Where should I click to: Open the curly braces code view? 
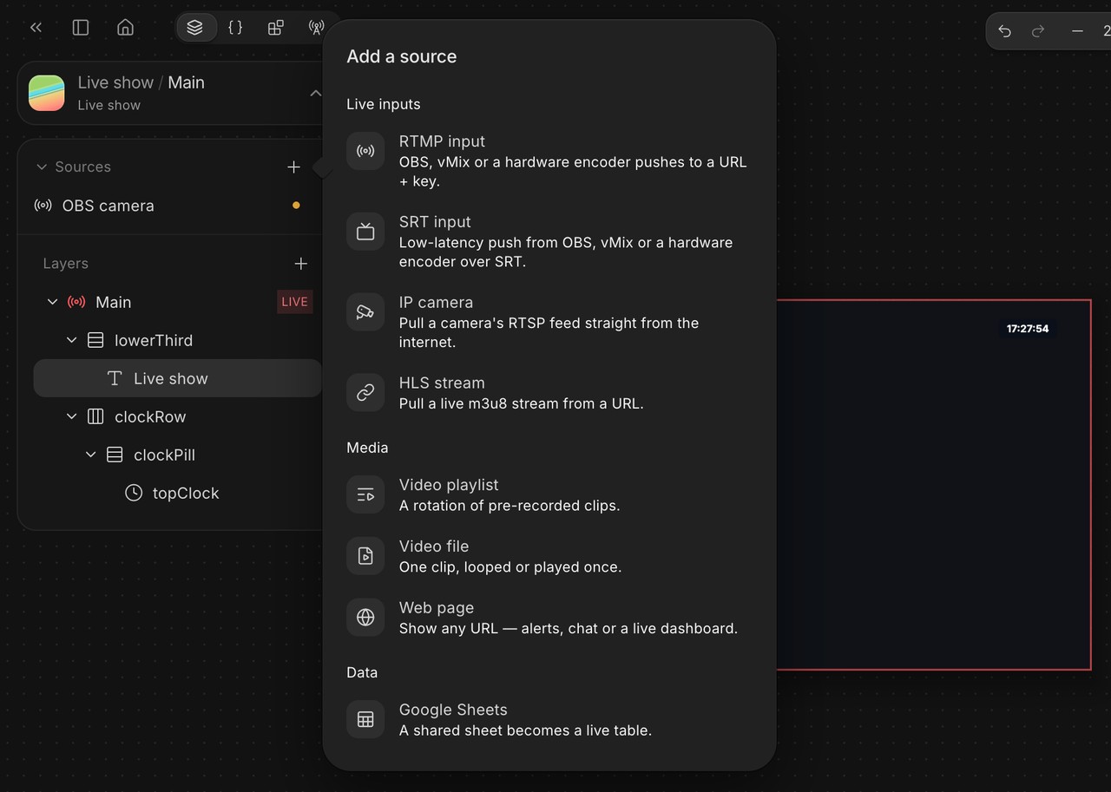pyautogui.click(x=235, y=28)
